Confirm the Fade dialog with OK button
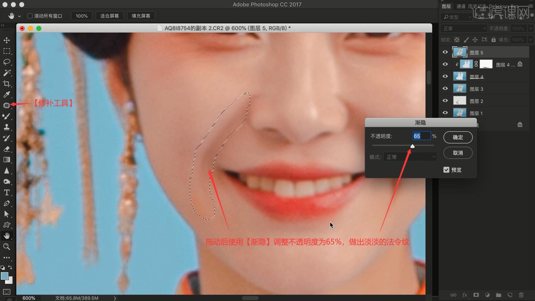Image resolution: width=535 pixels, height=301 pixels. pos(458,137)
